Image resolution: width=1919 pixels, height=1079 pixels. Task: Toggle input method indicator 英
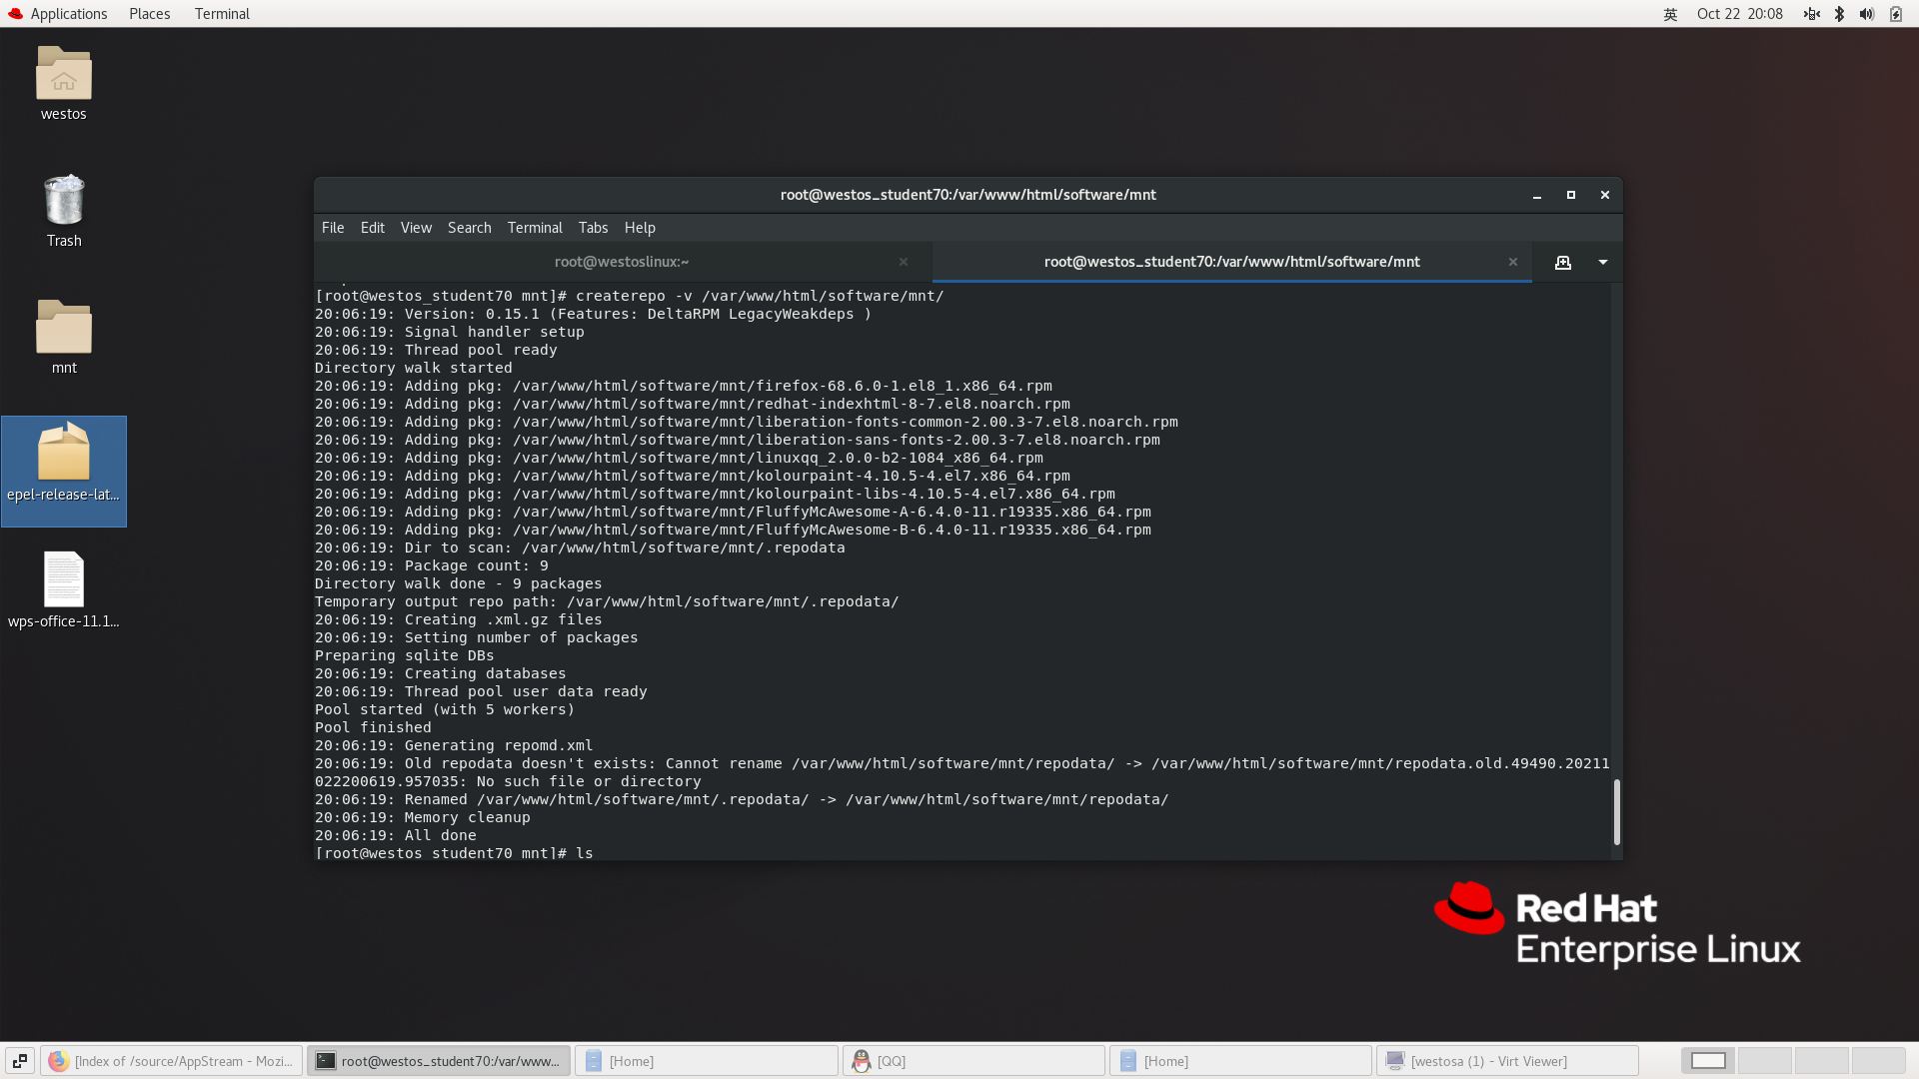point(1670,14)
